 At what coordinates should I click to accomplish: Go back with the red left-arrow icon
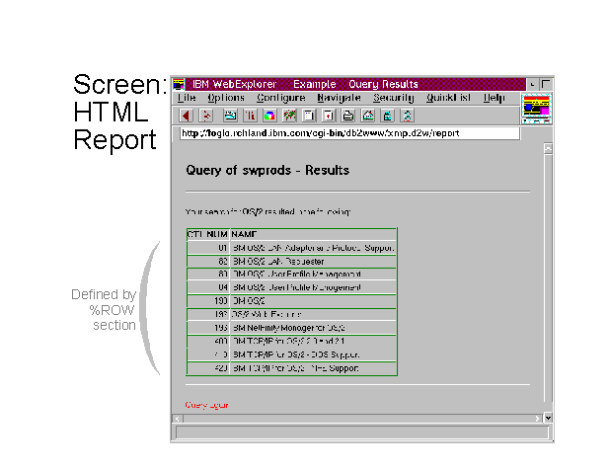(186, 116)
